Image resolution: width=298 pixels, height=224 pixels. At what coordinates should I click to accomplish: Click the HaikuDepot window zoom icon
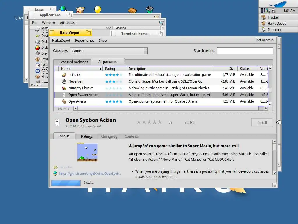tap(88, 33)
